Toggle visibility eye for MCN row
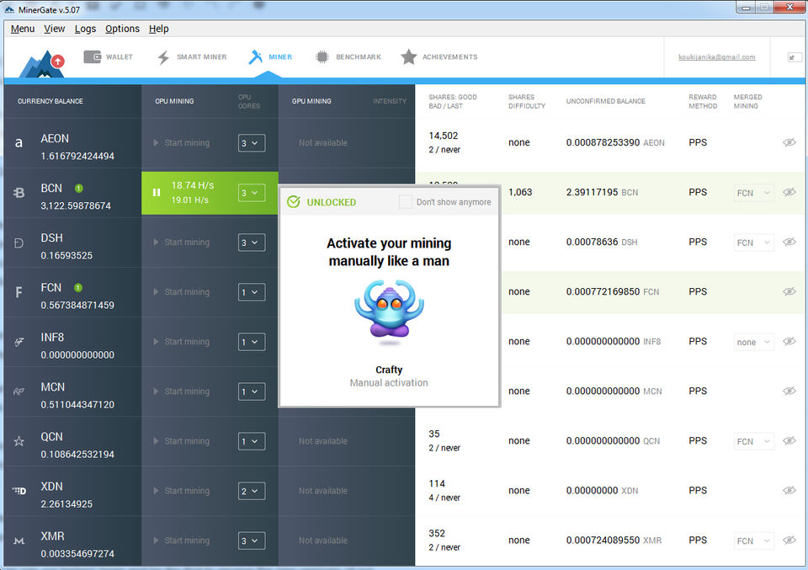The image size is (808, 570). coord(789,391)
